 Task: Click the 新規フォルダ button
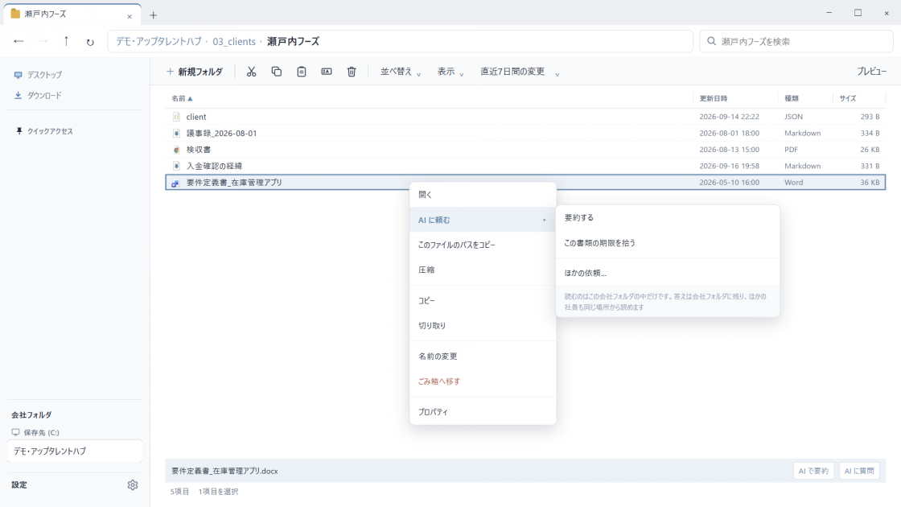click(194, 72)
